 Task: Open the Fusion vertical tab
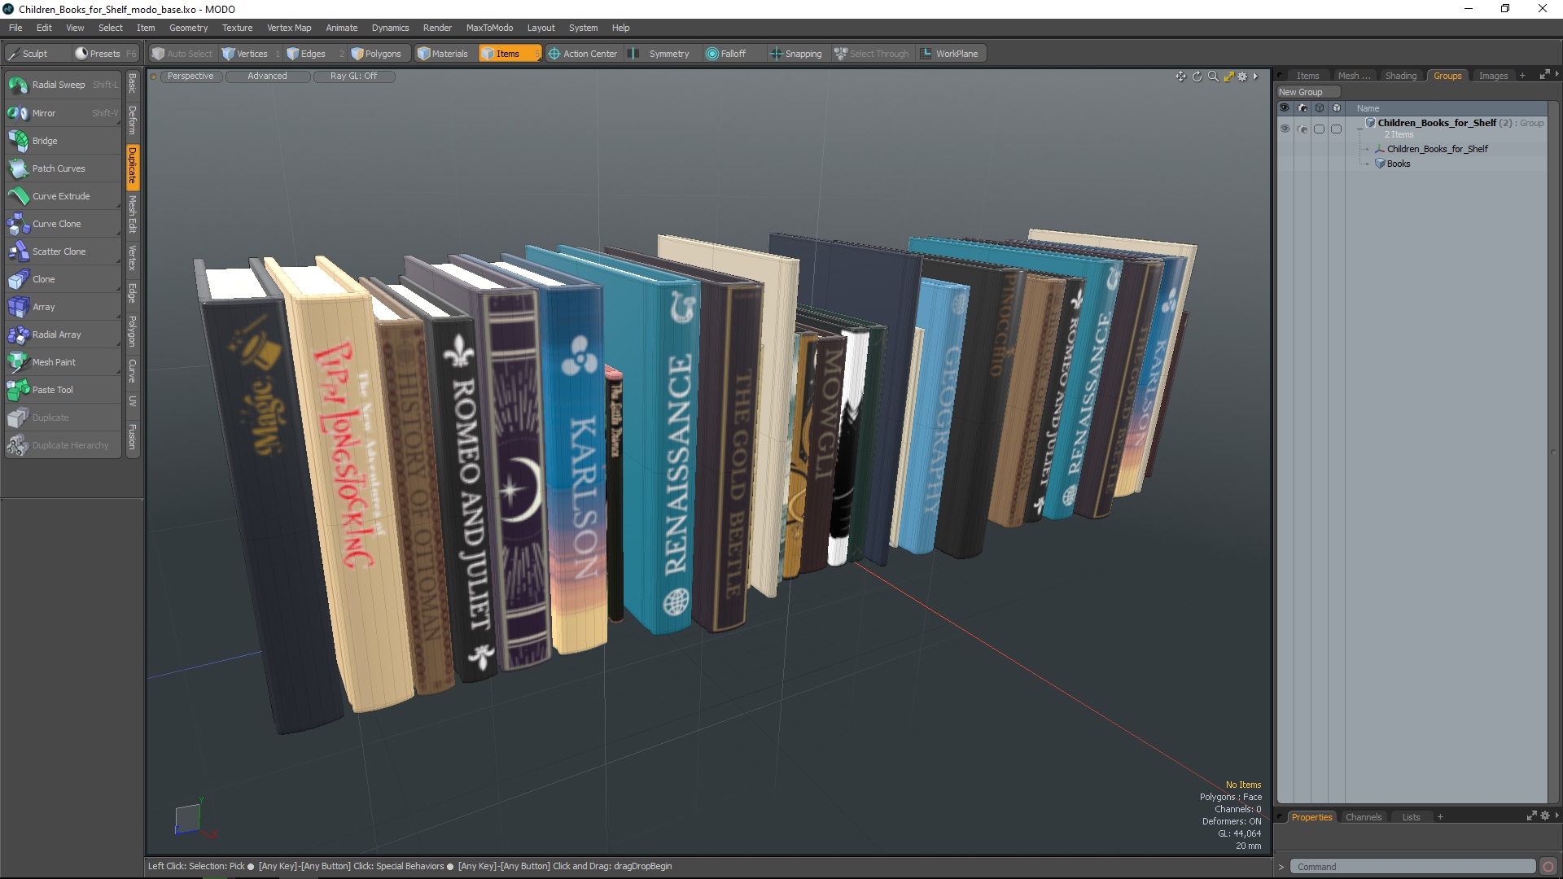tap(133, 437)
